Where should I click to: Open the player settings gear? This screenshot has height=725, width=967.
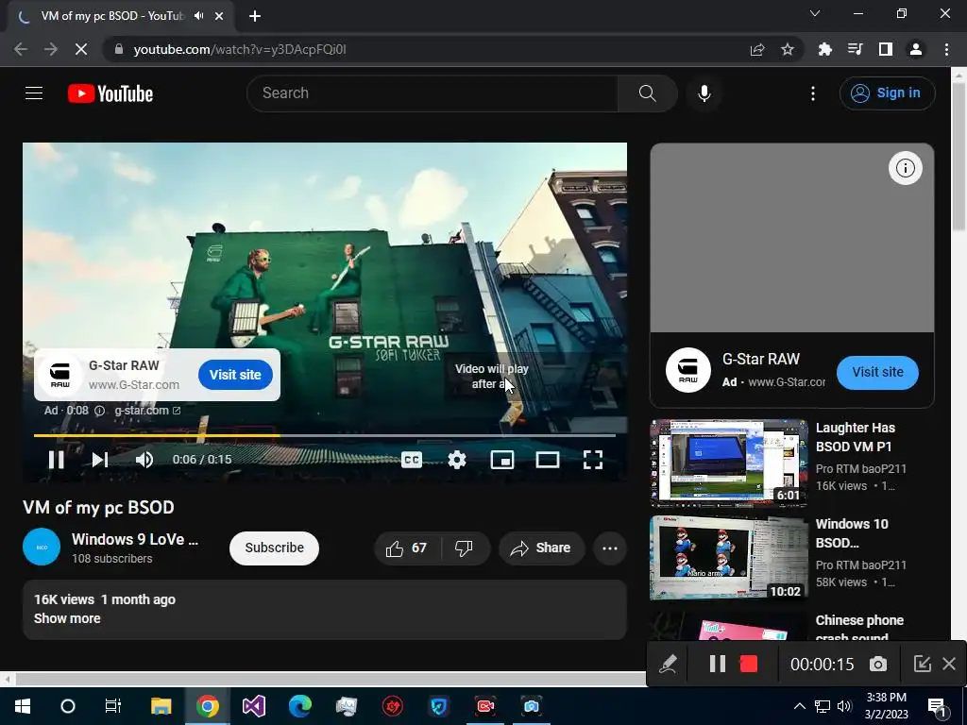(x=456, y=460)
